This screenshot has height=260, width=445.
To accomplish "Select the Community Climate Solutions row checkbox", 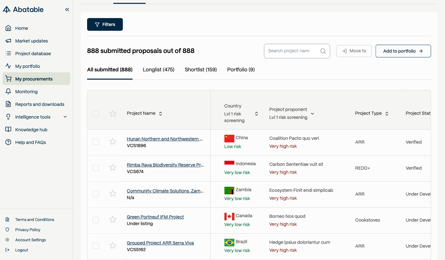I will [x=96, y=194].
